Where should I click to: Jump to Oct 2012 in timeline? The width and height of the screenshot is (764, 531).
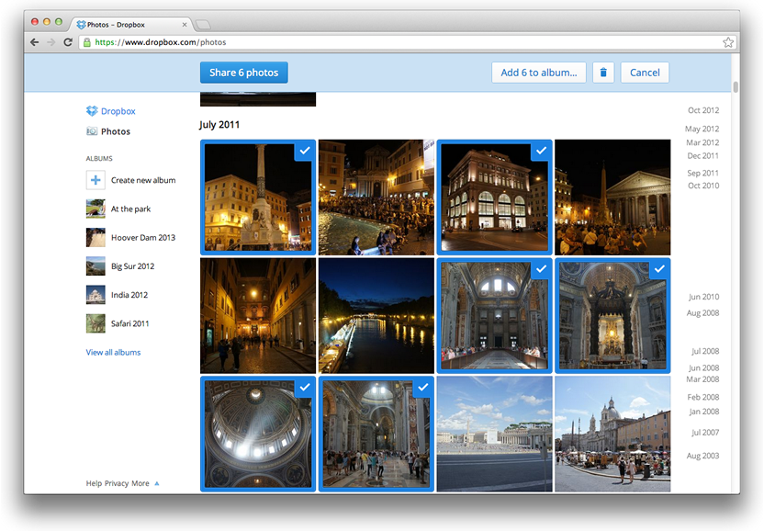coord(702,111)
